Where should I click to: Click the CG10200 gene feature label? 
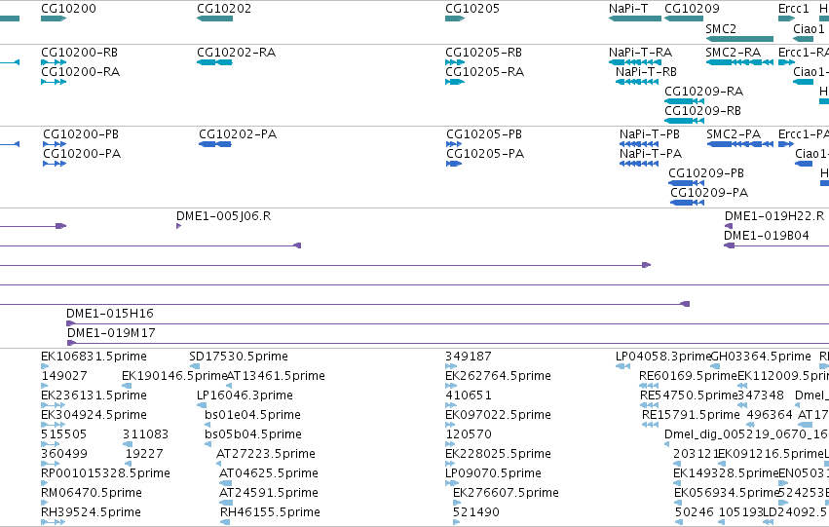(69, 9)
